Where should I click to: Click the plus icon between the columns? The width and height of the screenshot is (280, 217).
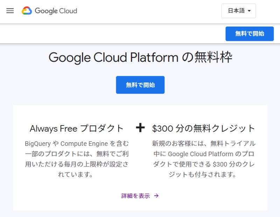tap(140, 128)
